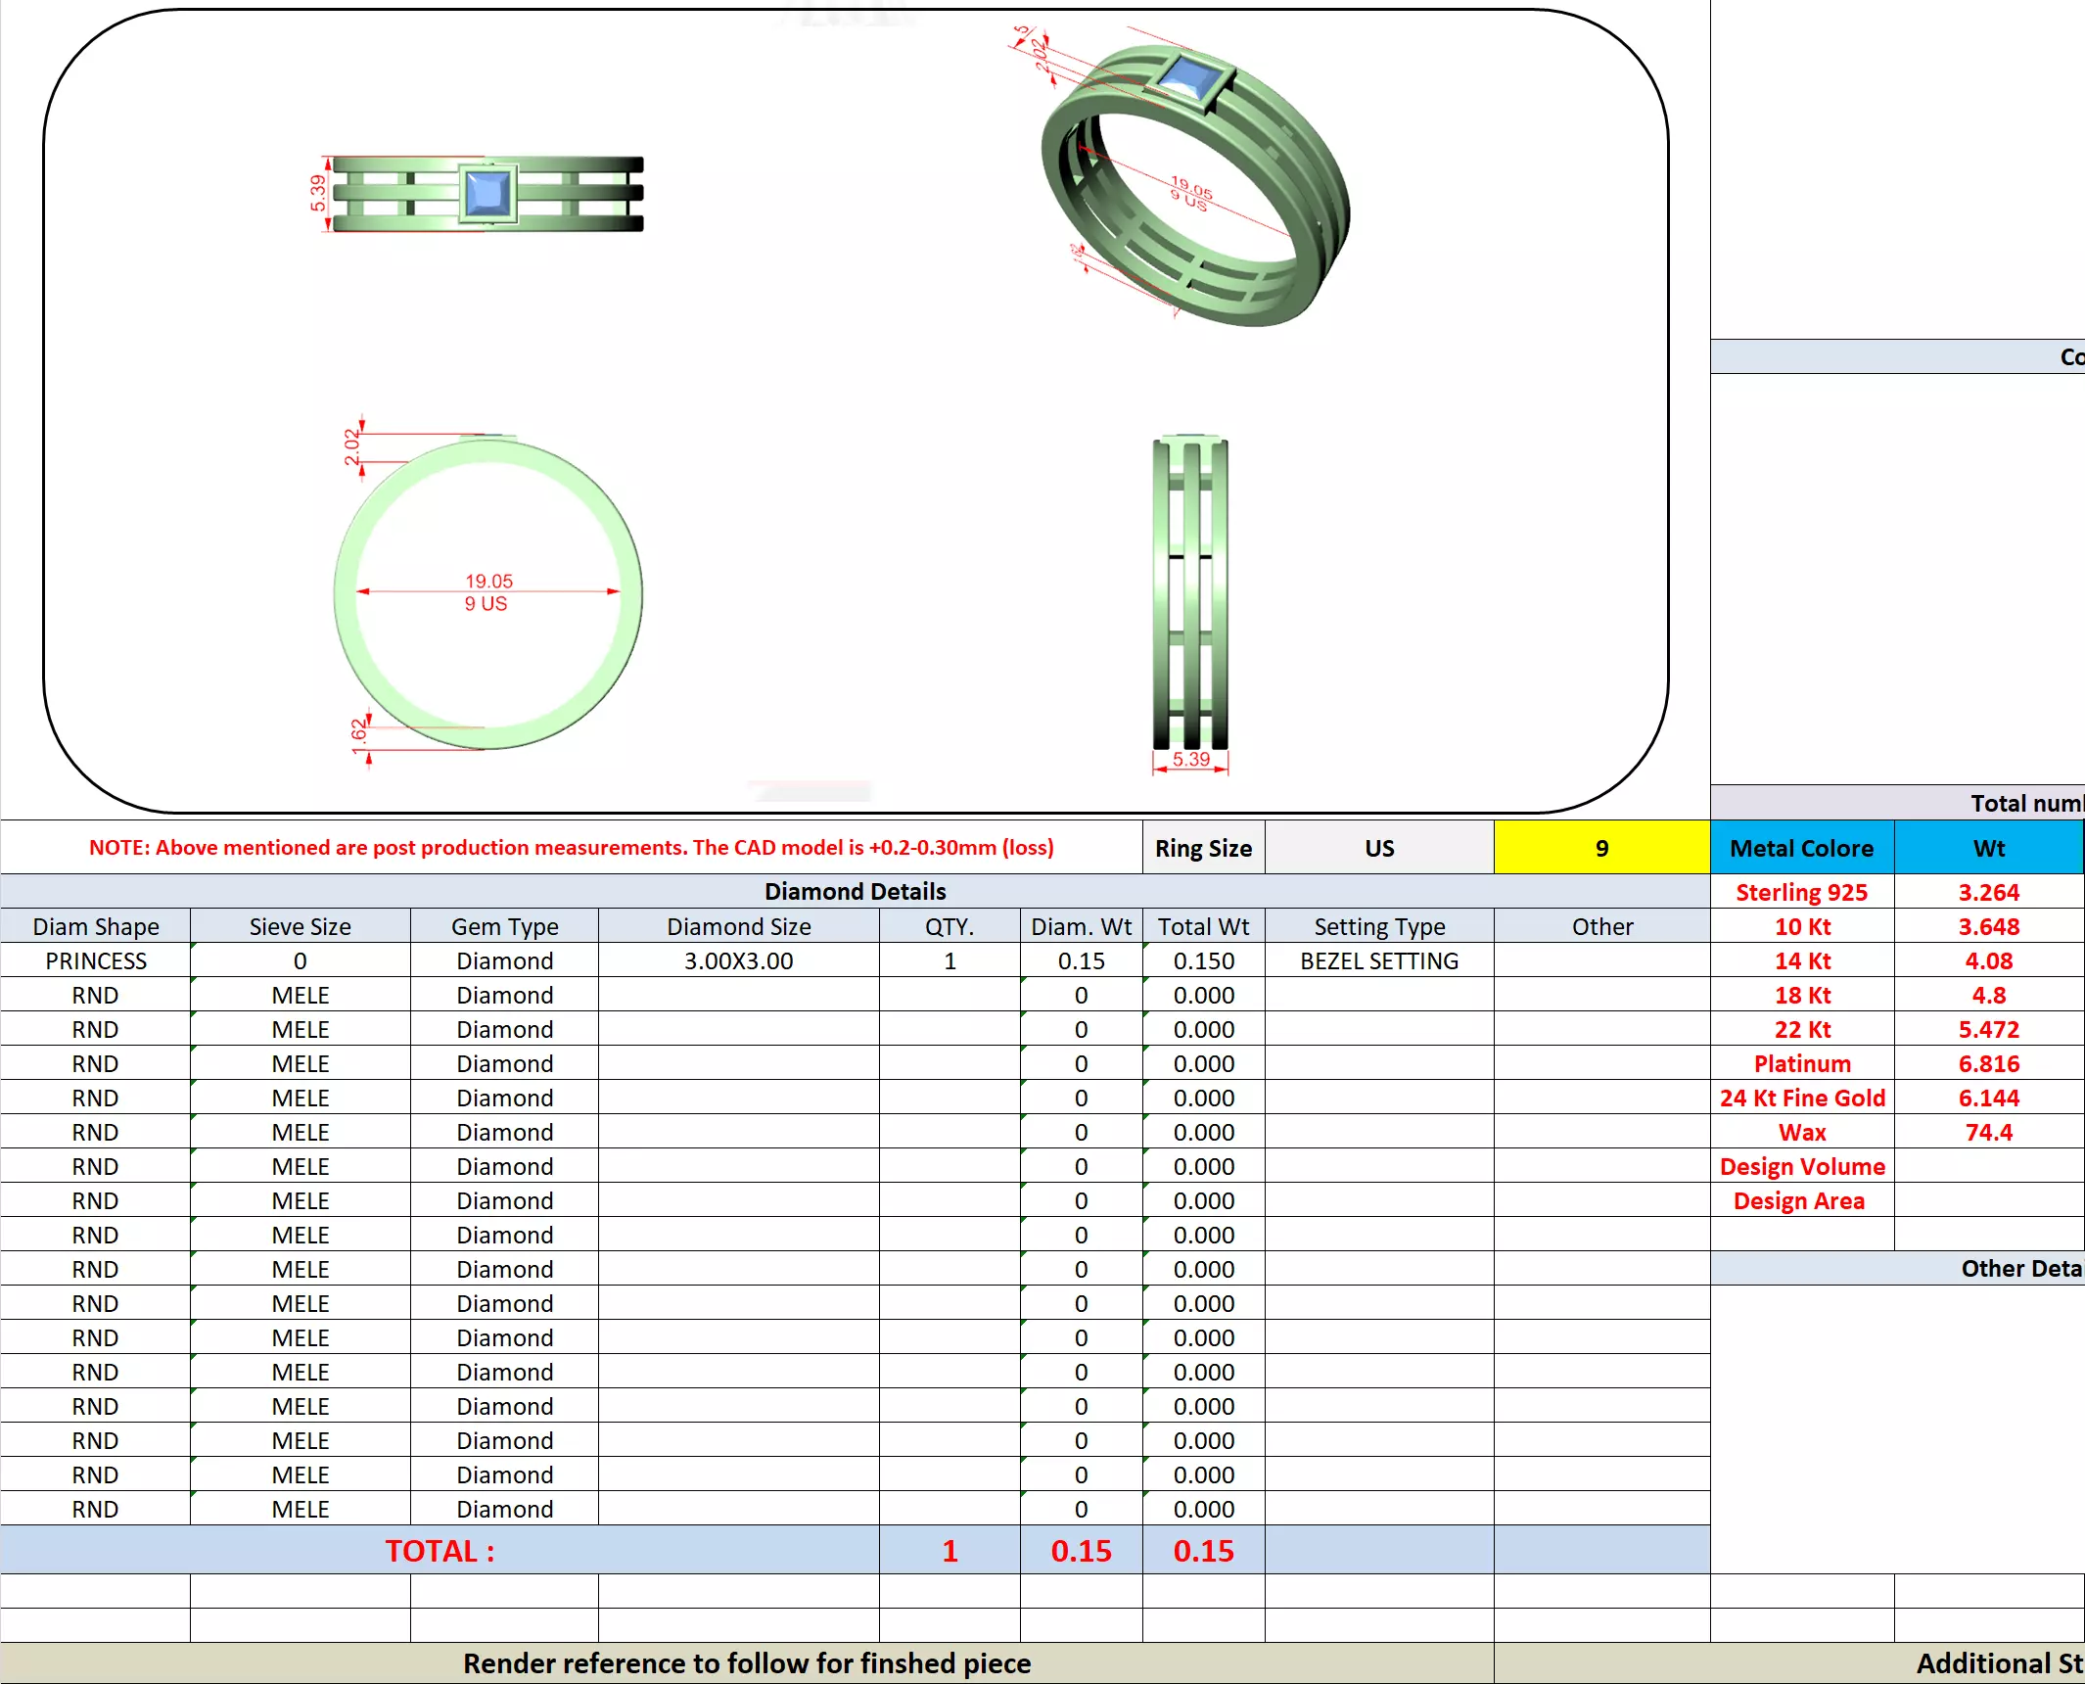Select the Diamond Details header cell
The width and height of the screenshot is (2085, 1684).
855,891
